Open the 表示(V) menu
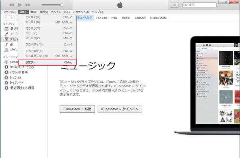This screenshot has width=240, height=158. tap(44, 12)
